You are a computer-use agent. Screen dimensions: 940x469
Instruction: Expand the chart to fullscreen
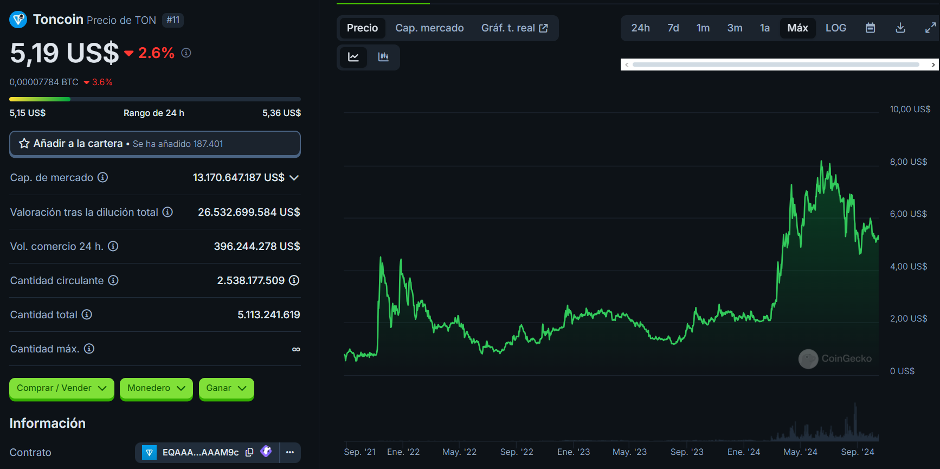pyautogui.click(x=930, y=28)
